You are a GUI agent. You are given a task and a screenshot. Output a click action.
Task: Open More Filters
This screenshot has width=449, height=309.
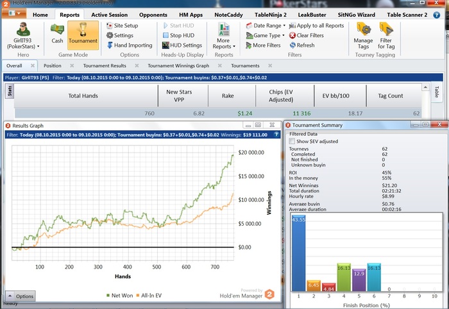pos(263,46)
